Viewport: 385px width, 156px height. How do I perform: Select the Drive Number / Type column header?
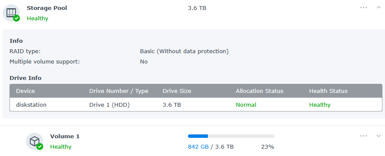click(118, 91)
